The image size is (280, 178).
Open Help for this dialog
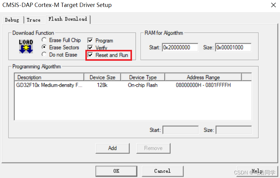click(x=257, y=171)
